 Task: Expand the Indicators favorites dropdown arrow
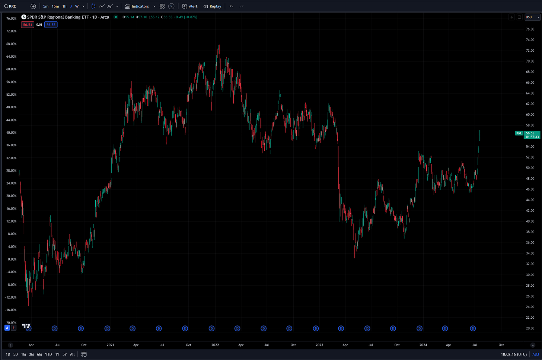pyautogui.click(x=154, y=6)
